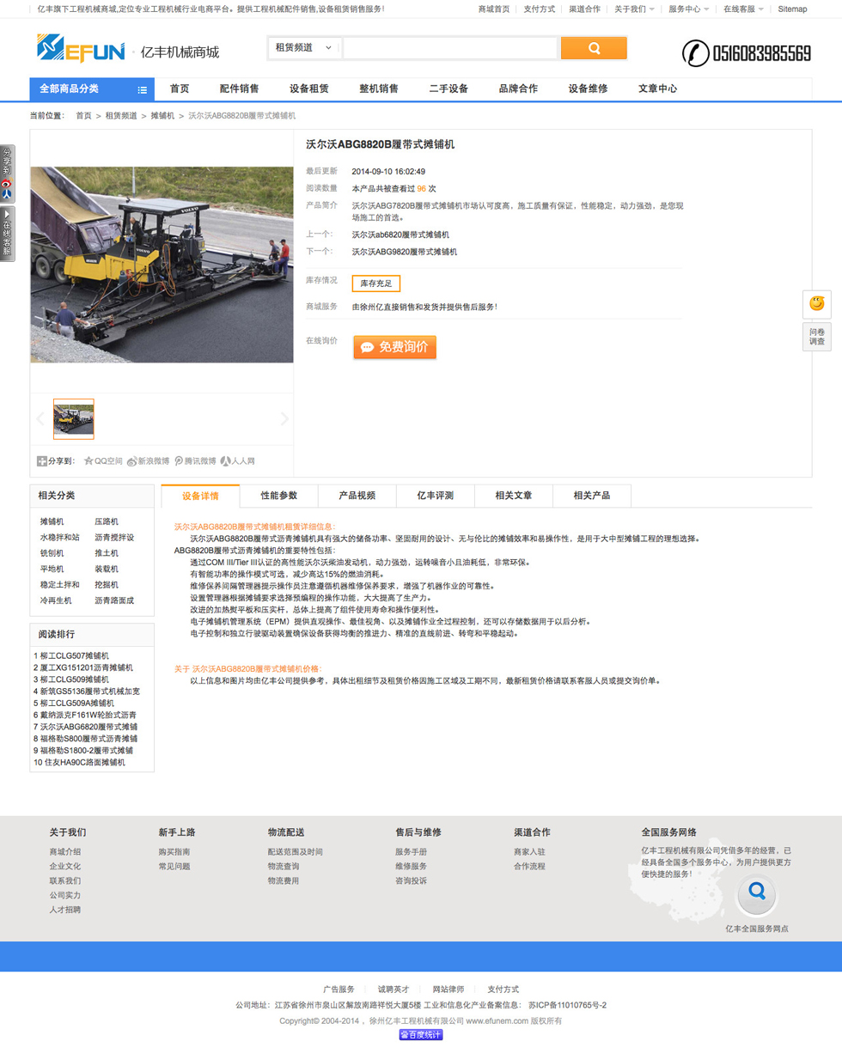Switch to the 产品视频 tab
The height and width of the screenshot is (1054, 842).
pos(357,496)
